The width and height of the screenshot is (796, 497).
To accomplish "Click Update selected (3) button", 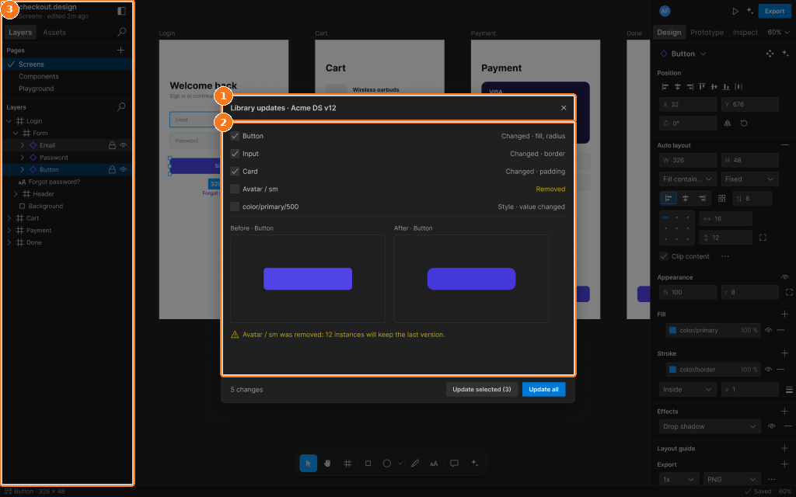I will click(x=482, y=390).
